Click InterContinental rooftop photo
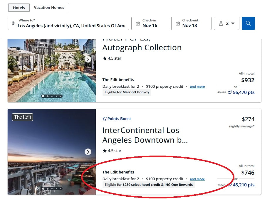Image resolution: width=267 pixels, height=199 pixels. 52,152
